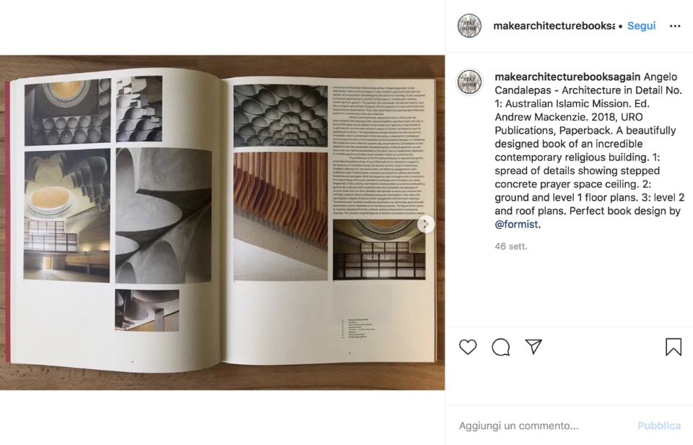Click the concrete curved detail photo
The width and height of the screenshot is (693, 445).
click(x=163, y=215)
